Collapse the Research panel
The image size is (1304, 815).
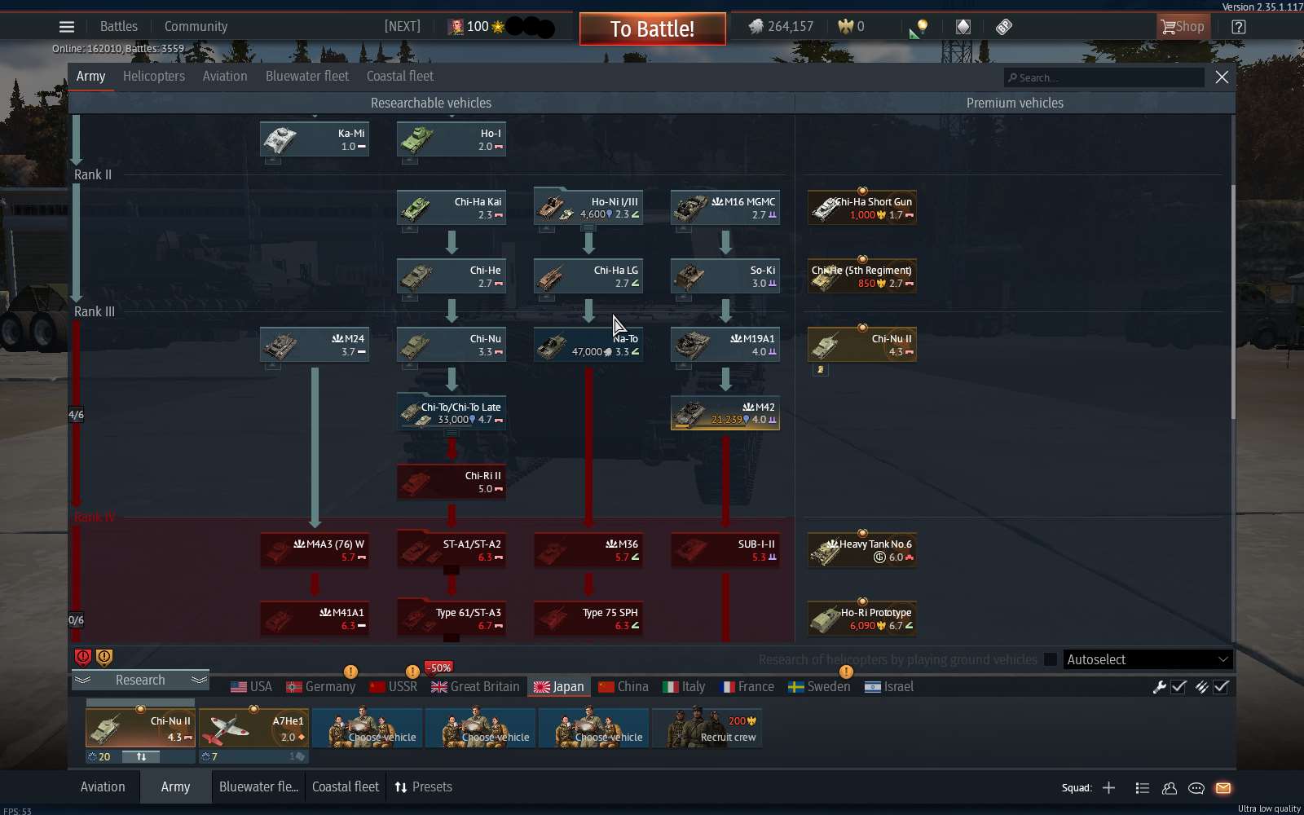pos(140,680)
